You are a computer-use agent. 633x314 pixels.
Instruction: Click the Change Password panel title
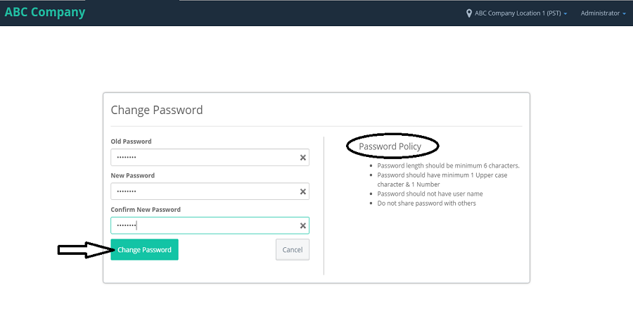157,110
